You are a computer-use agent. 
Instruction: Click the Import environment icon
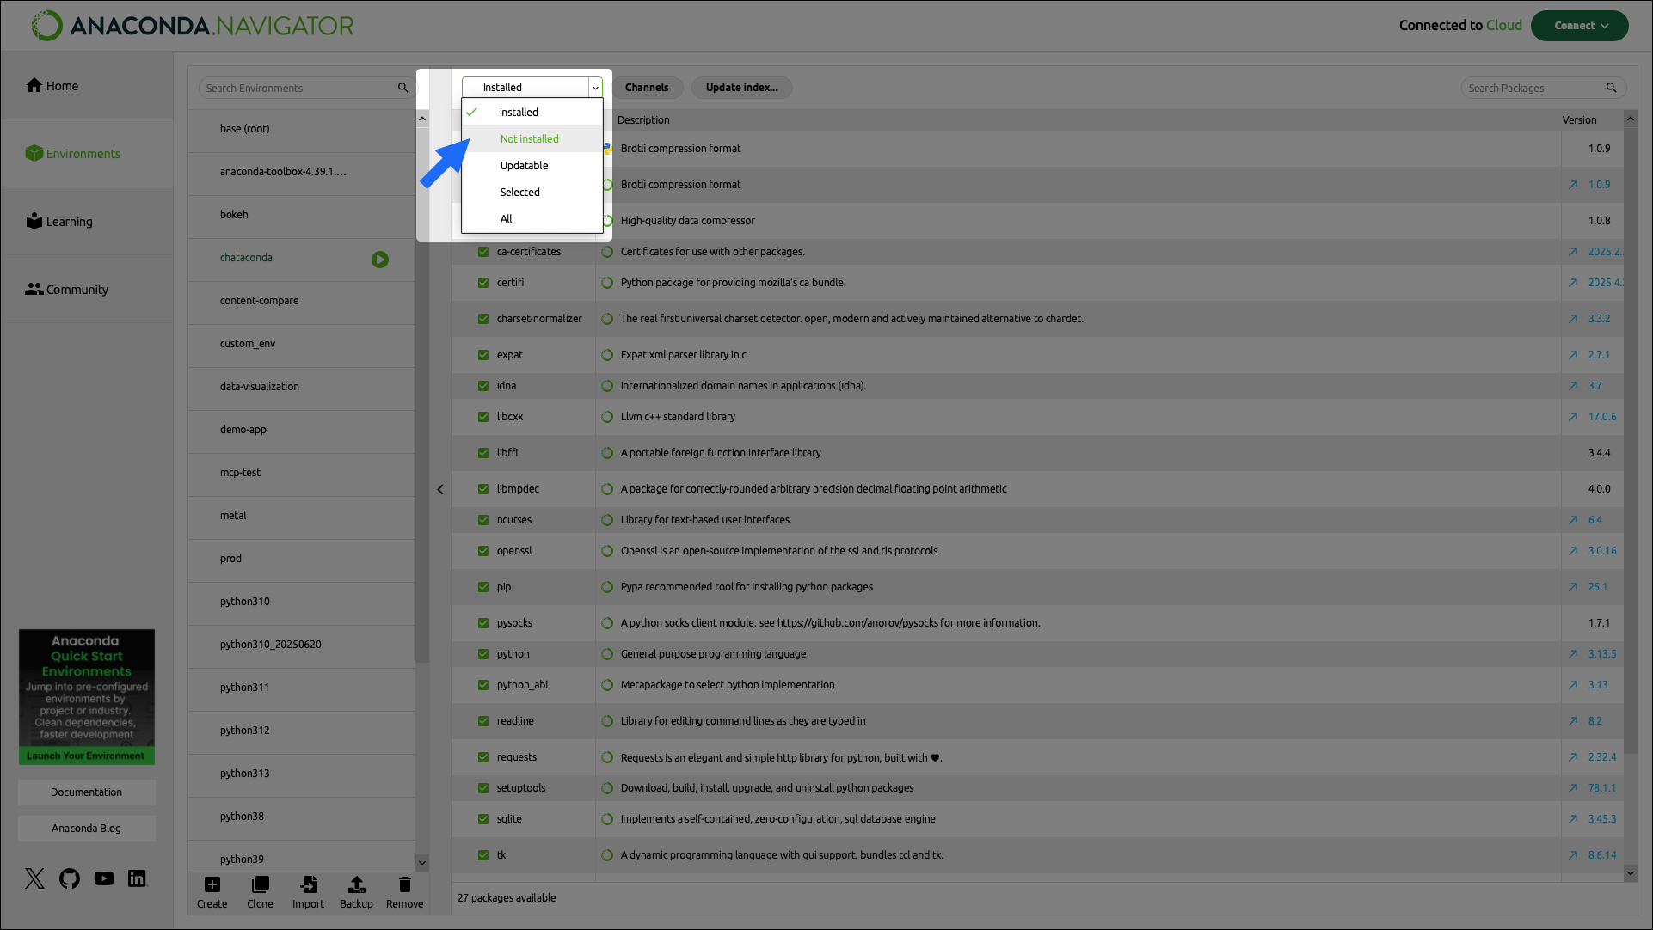pos(308,891)
